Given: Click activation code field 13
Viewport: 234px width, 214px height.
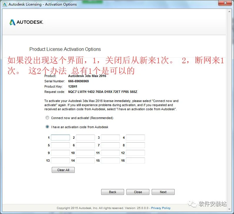Looking at the screenshot, I should (61, 160).
